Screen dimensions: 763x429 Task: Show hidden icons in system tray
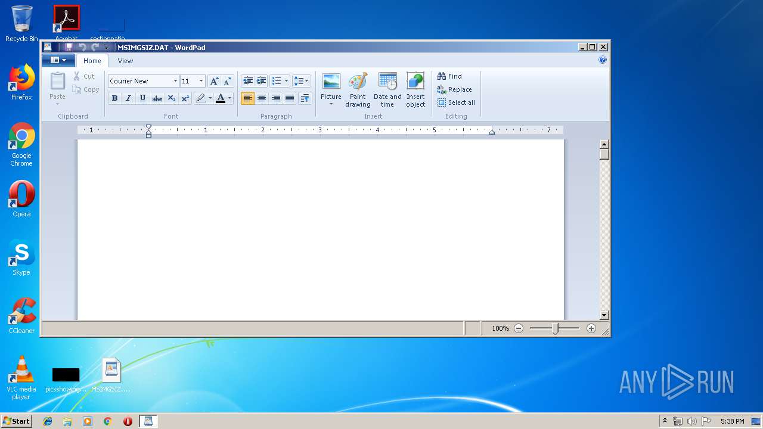[x=665, y=421]
